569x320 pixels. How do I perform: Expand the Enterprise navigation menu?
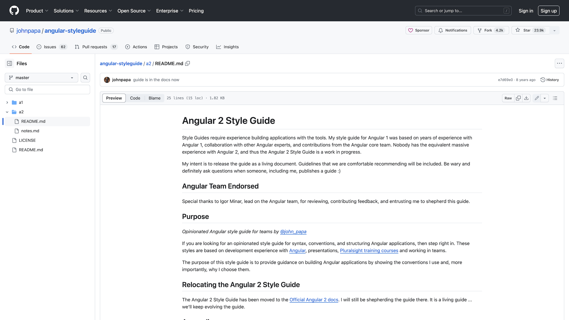pos(170,11)
